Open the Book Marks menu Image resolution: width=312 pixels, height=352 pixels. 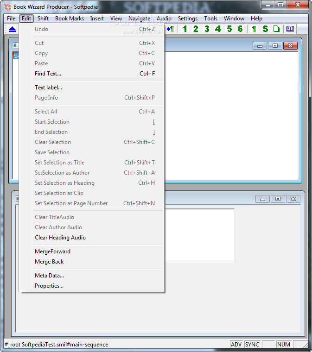pyautogui.click(x=70, y=19)
